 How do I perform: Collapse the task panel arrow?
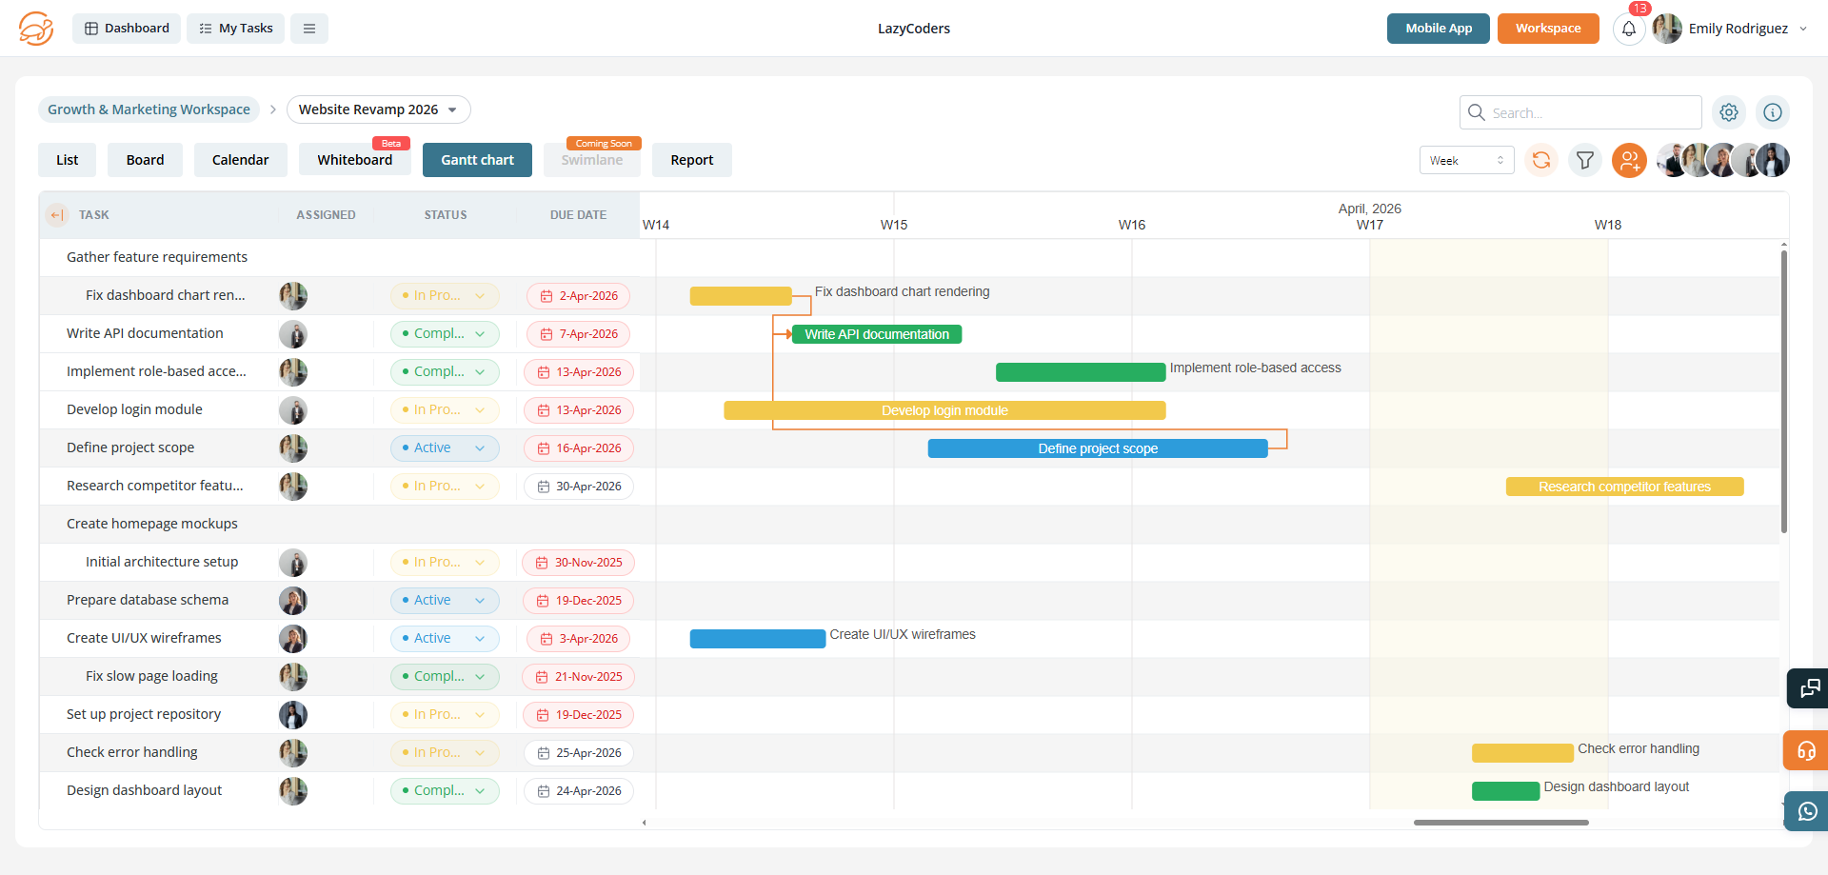pos(57,215)
